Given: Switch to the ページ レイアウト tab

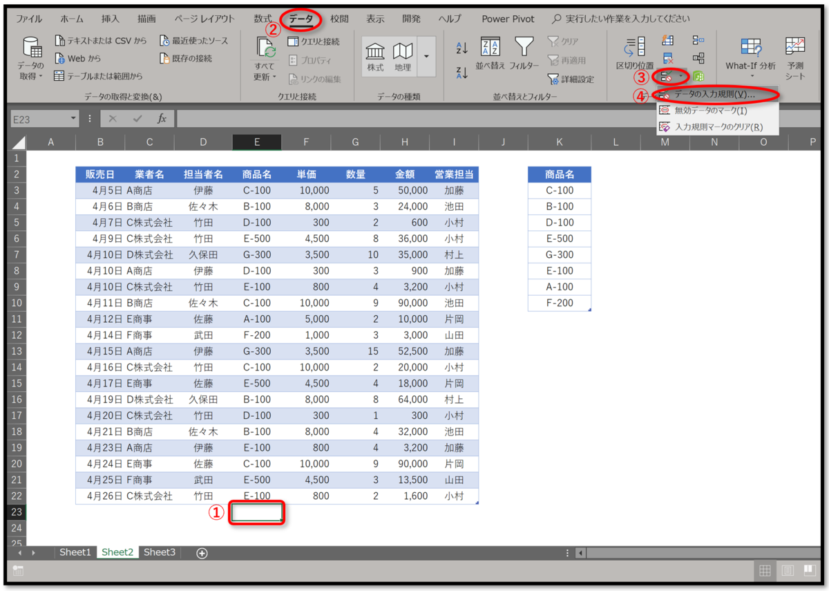Looking at the screenshot, I should 204,19.
